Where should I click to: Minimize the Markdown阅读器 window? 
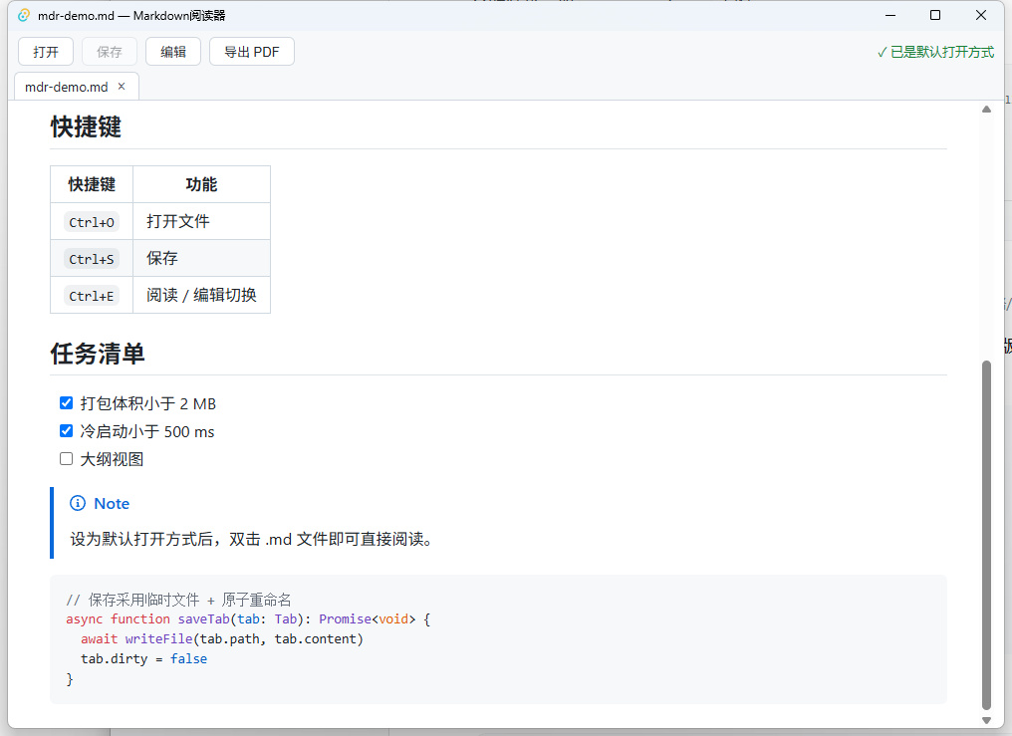point(890,16)
